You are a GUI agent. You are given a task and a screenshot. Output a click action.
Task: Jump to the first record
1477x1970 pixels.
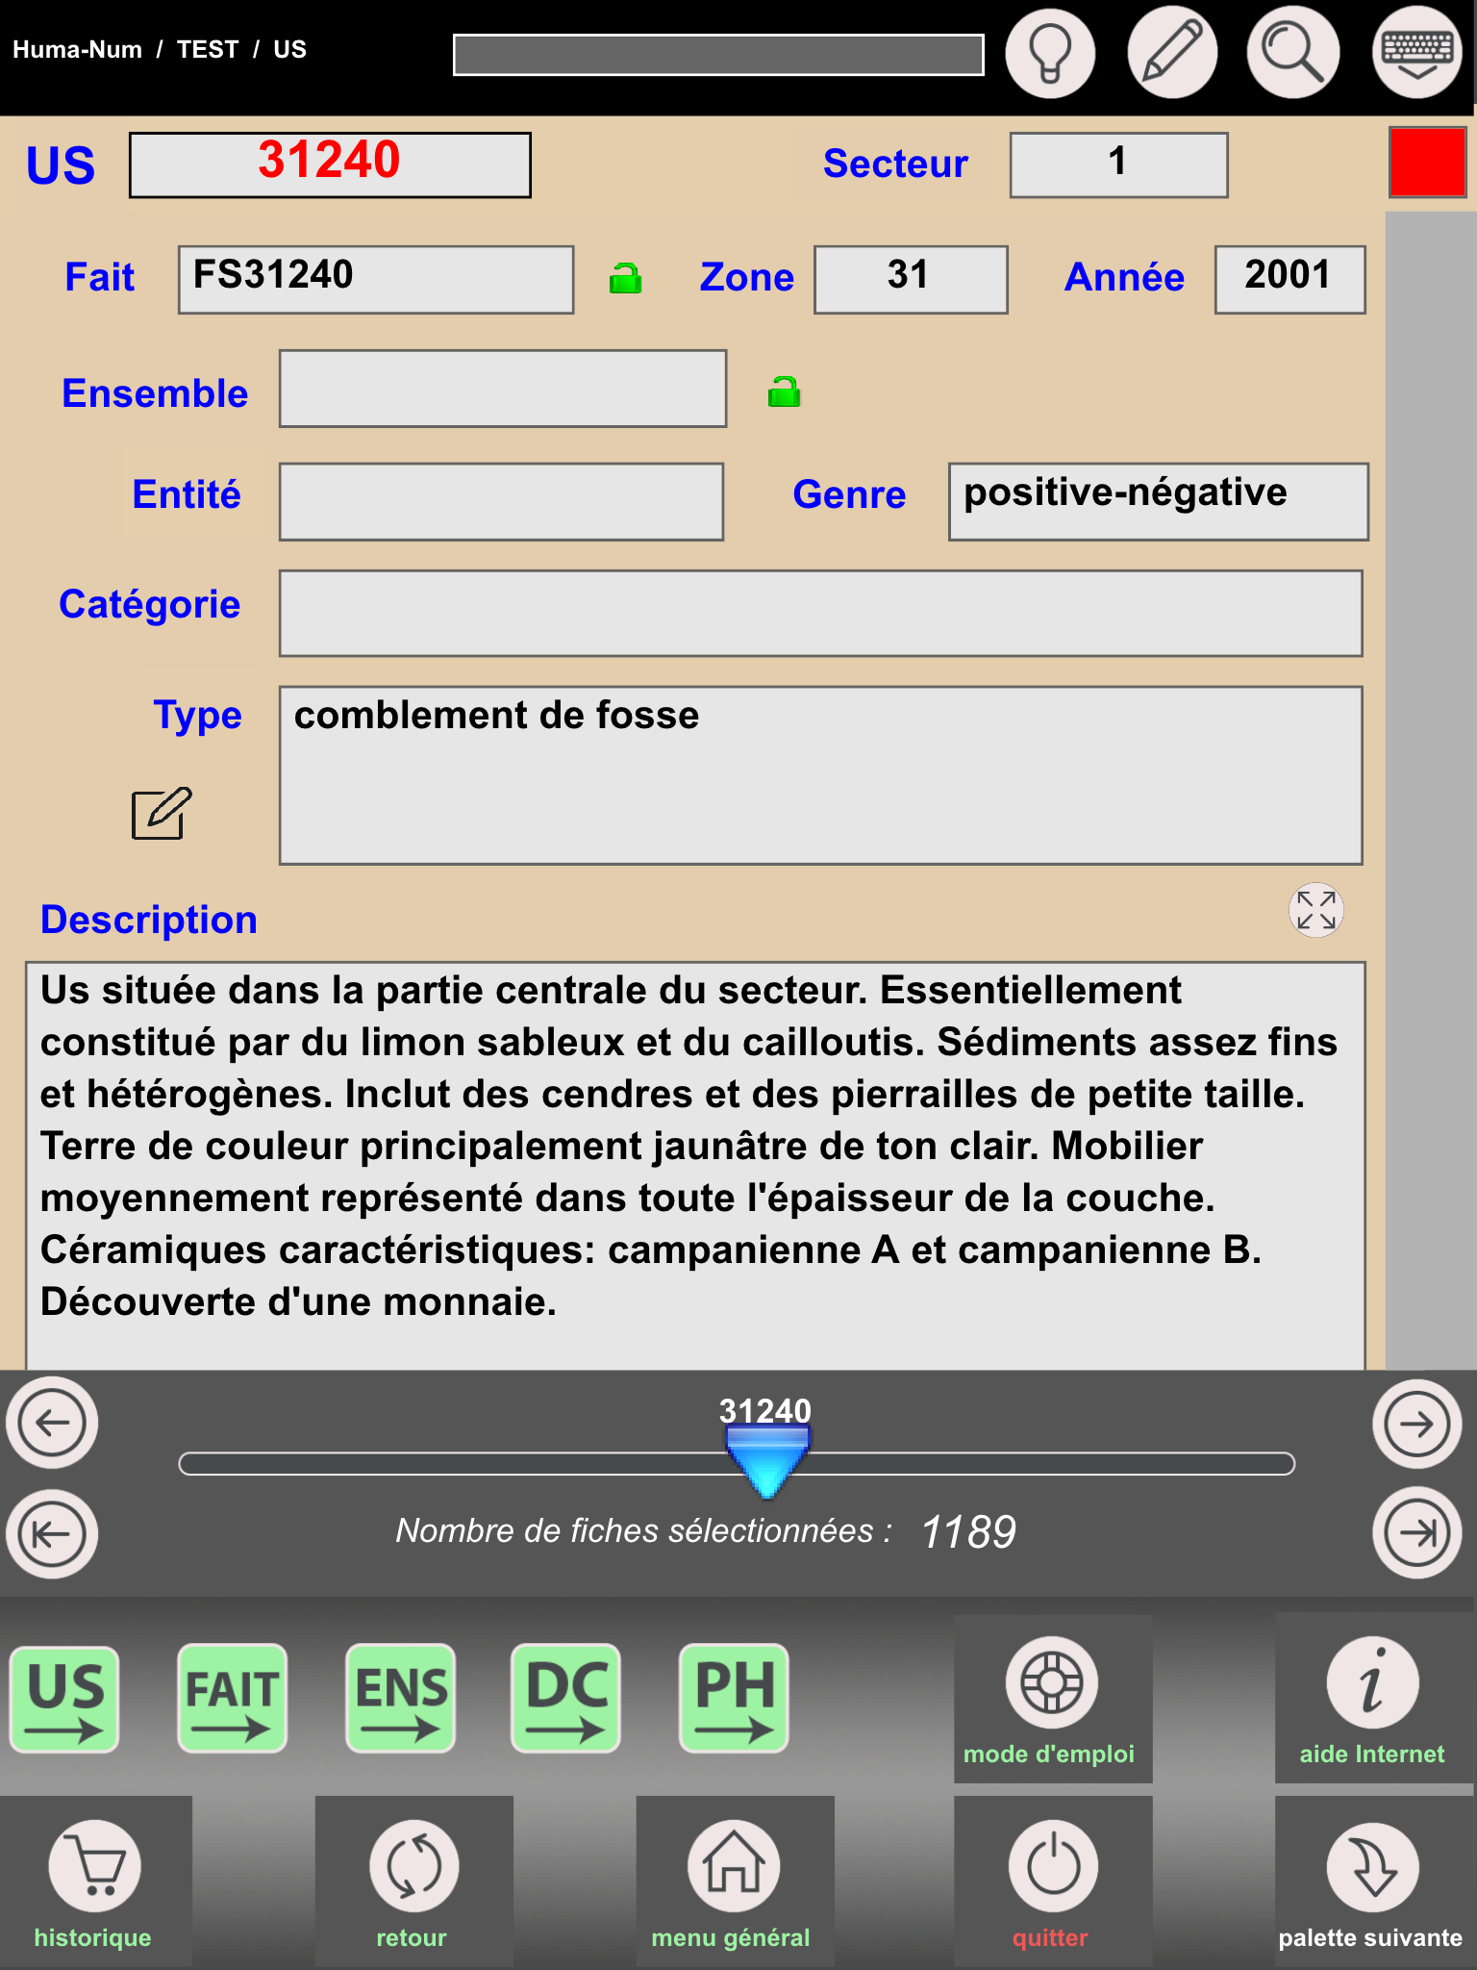click(52, 1534)
